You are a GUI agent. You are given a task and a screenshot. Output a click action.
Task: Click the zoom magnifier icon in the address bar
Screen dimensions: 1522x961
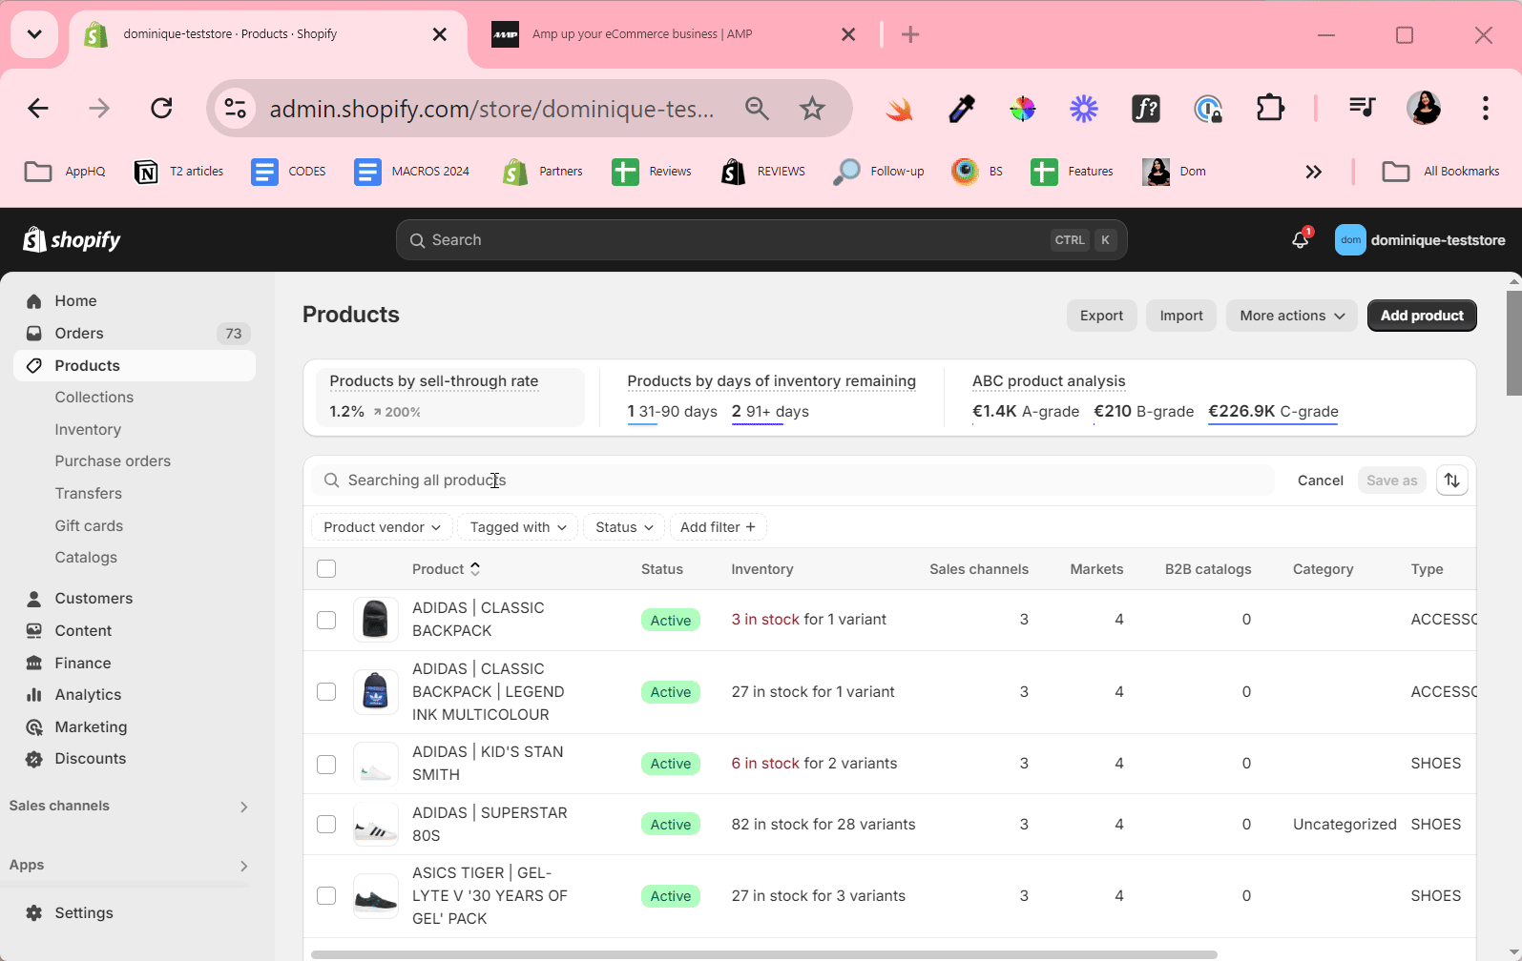coord(757,109)
